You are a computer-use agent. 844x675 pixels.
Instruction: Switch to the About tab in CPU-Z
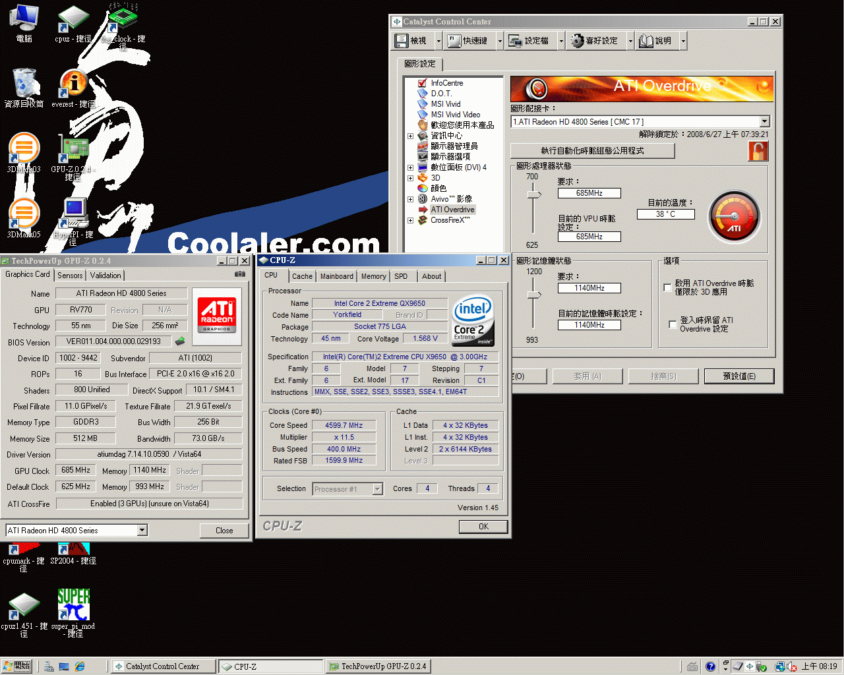431,276
